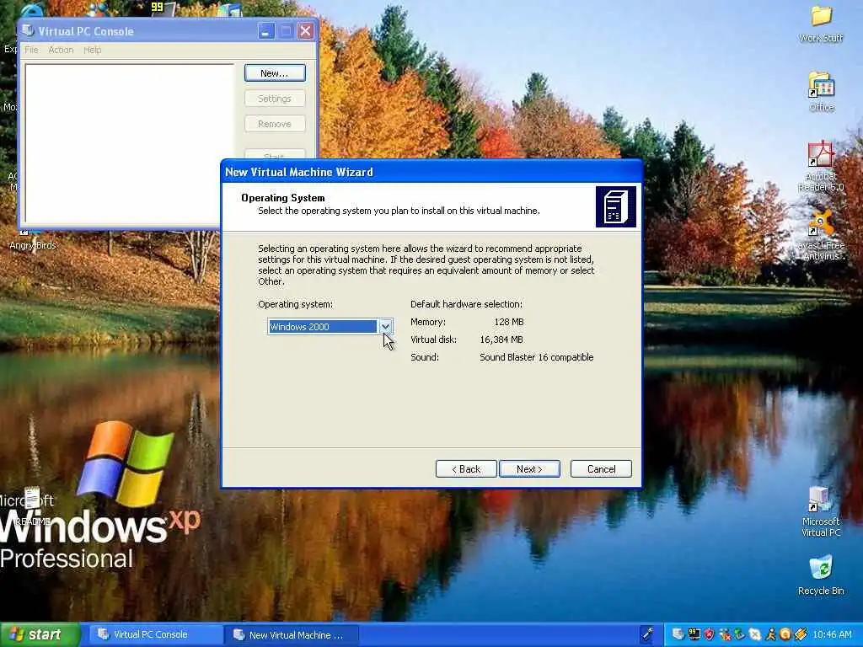The width and height of the screenshot is (863, 647).
Task: Click the wrench tool icon in taskbar
Action: coord(648,634)
